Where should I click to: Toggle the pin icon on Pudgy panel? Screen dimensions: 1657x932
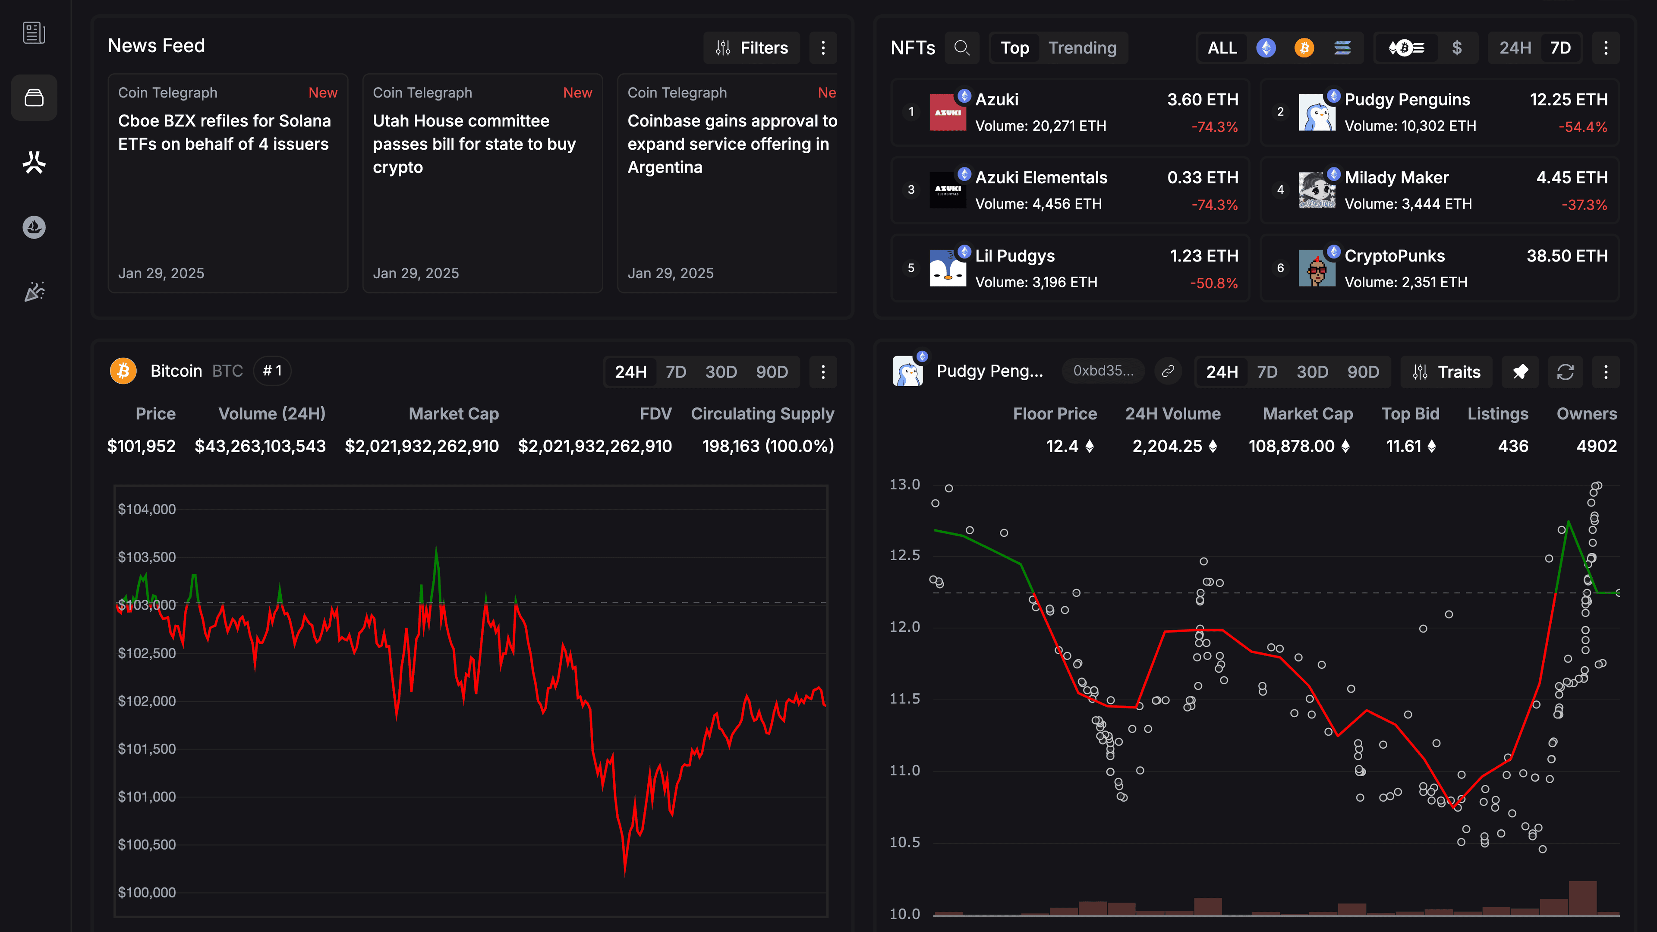tap(1520, 372)
